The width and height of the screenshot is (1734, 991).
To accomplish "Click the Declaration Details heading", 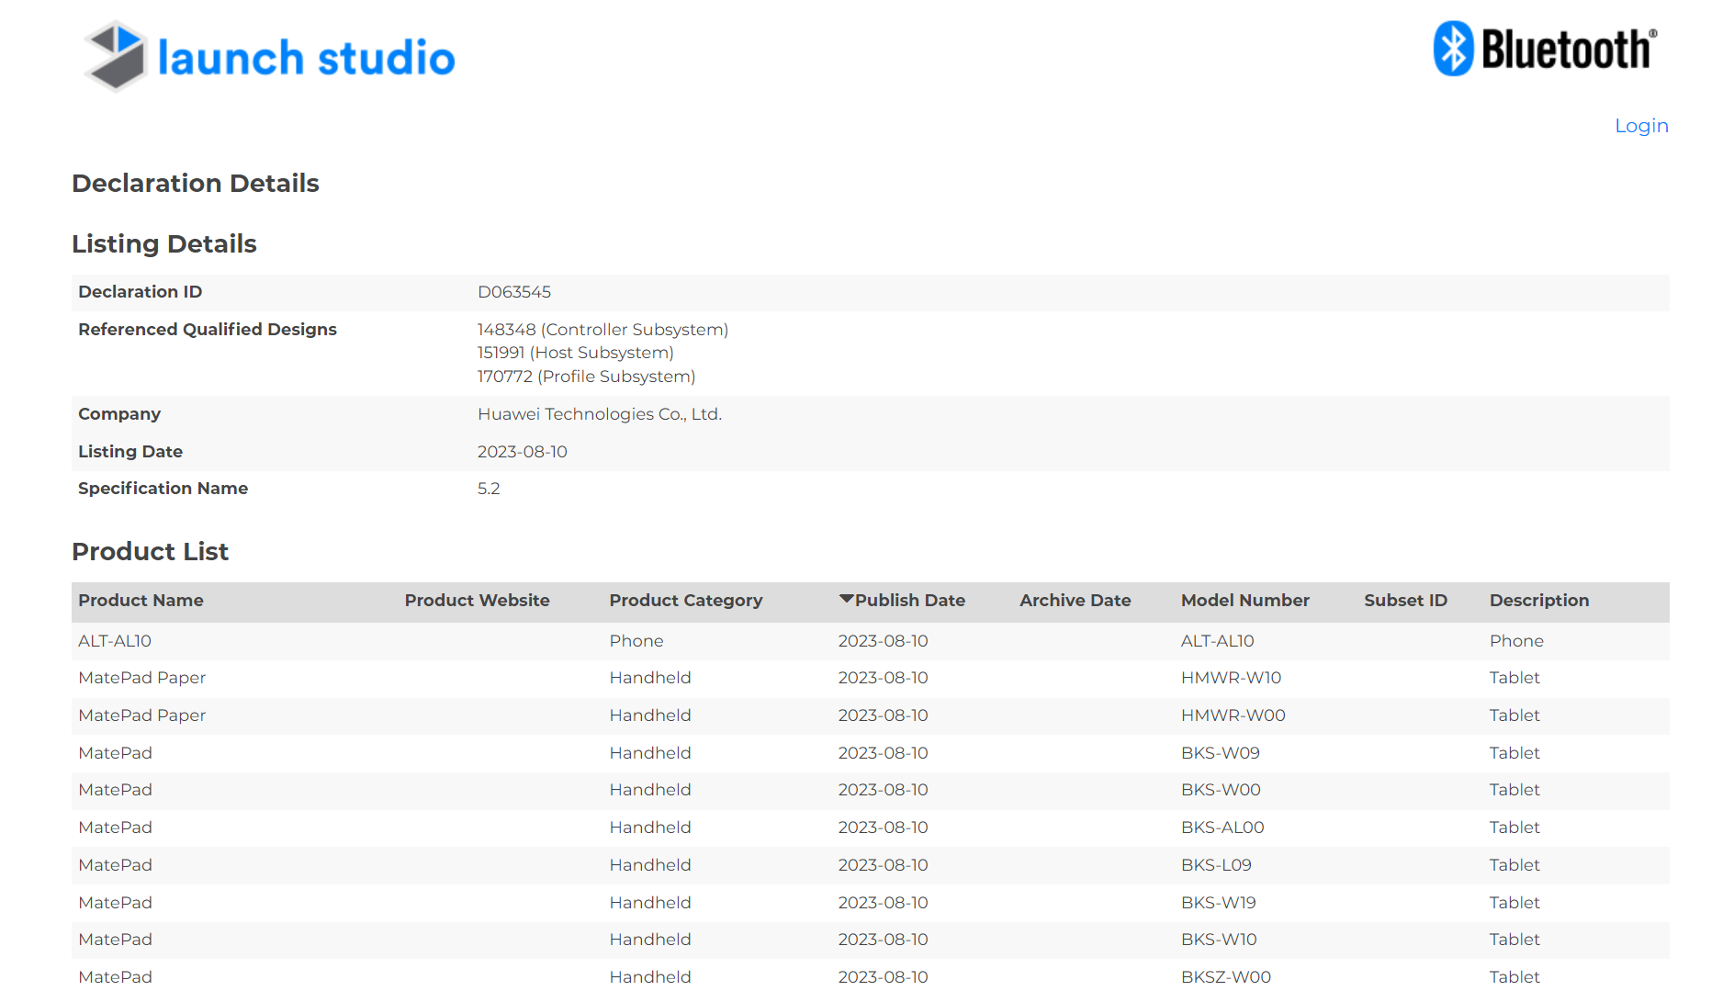I will point(196,184).
